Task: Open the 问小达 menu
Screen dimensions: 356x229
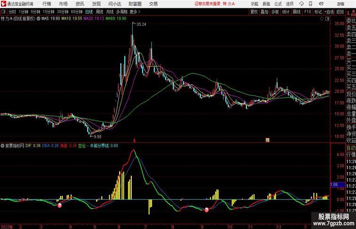Action: 115,4
